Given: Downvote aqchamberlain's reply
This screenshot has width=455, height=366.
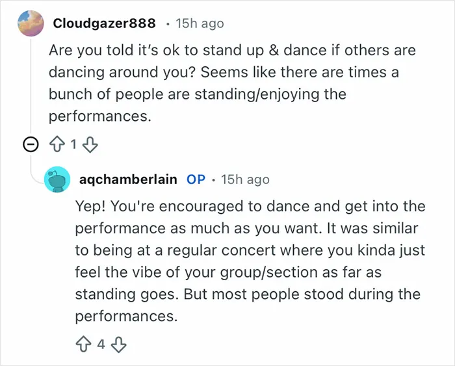Looking at the screenshot, I should click(x=119, y=345).
